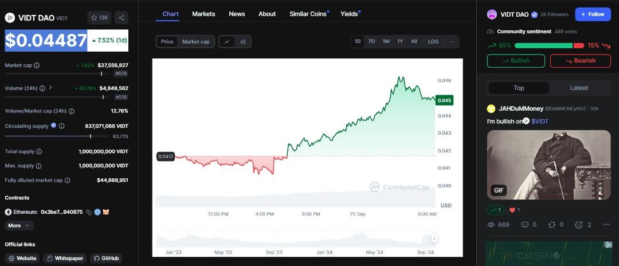Toggle chart to Market cap view
Viewport: 619px width, 266px height.
pos(195,41)
